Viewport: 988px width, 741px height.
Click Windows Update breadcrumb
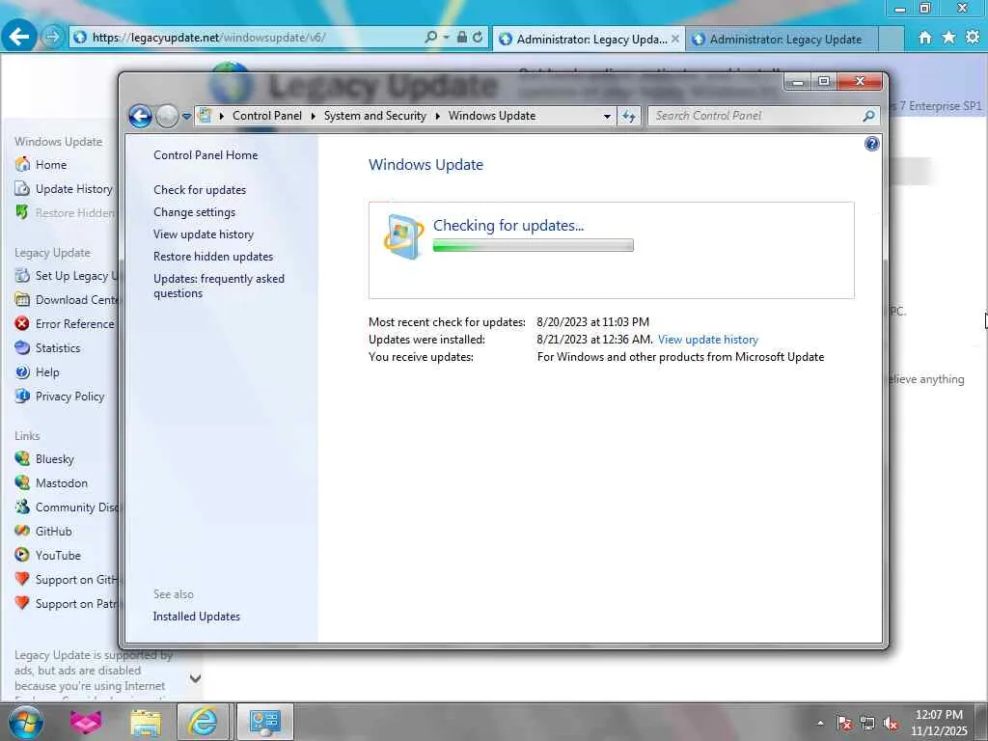point(491,116)
